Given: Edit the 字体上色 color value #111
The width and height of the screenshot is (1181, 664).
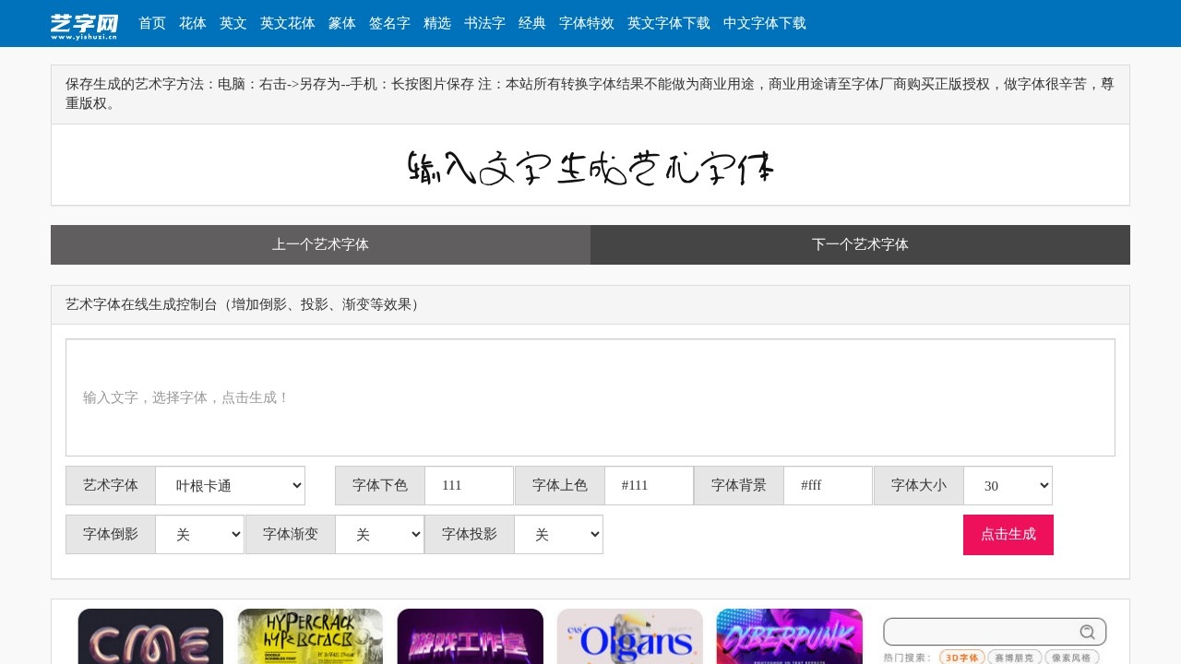Looking at the screenshot, I should pyautogui.click(x=649, y=485).
